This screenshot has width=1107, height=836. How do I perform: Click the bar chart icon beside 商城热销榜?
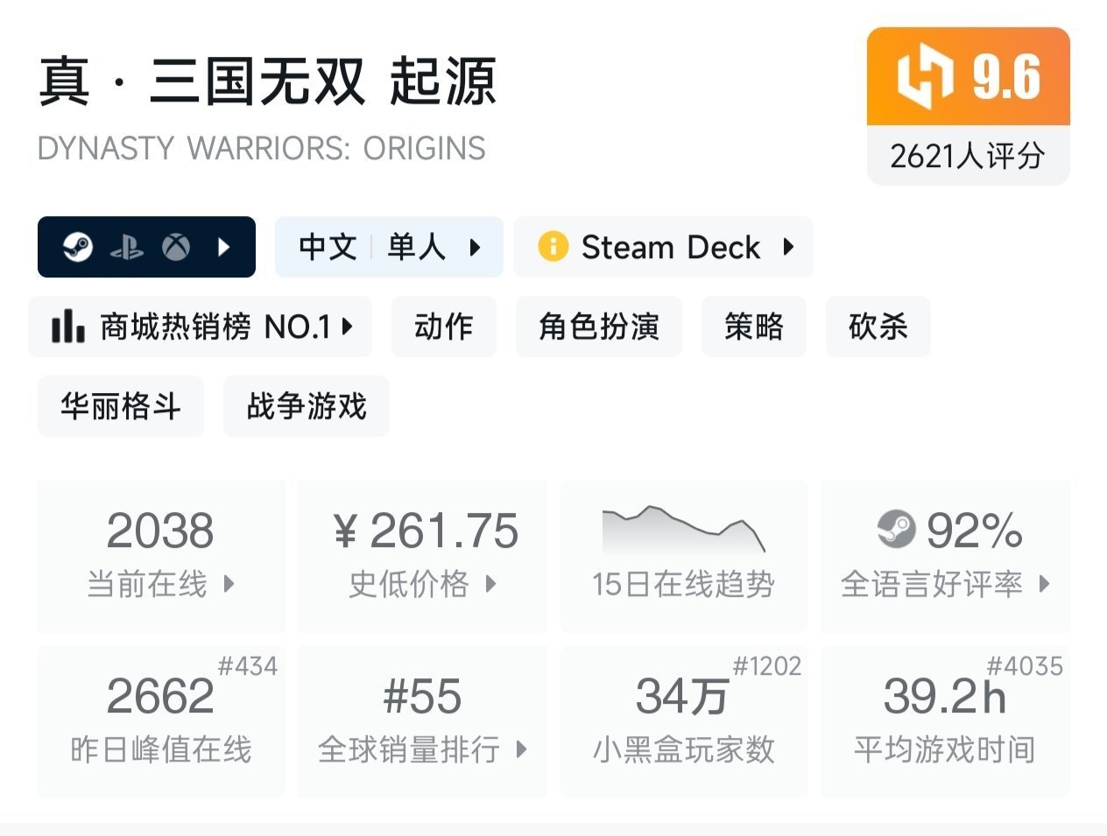click(x=68, y=327)
